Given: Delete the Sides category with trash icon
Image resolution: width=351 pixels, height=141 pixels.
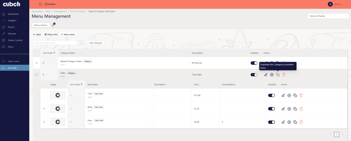Looking at the screenshot, I should click(284, 75).
